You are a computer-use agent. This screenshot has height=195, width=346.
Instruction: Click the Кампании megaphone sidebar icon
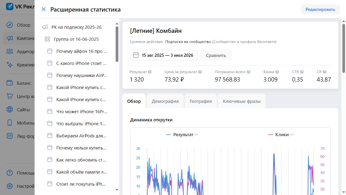pos(10,38)
